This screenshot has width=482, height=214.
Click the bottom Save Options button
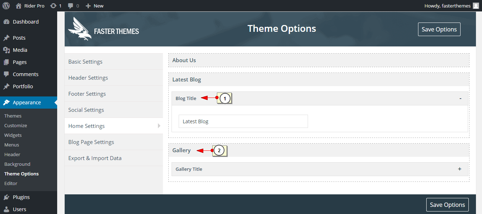pos(447,205)
